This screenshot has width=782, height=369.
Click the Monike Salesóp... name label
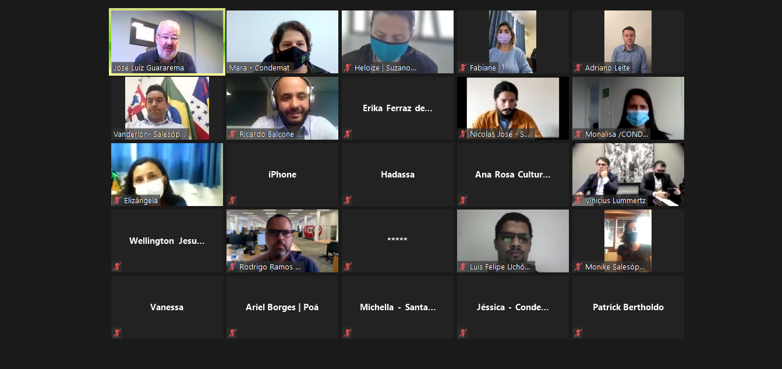pyautogui.click(x=615, y=267)
